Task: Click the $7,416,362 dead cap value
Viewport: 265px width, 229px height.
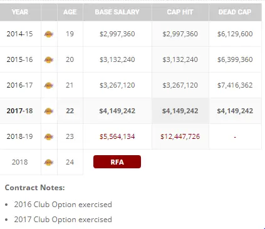Action: pyautogui.click(x=235, y=85)
